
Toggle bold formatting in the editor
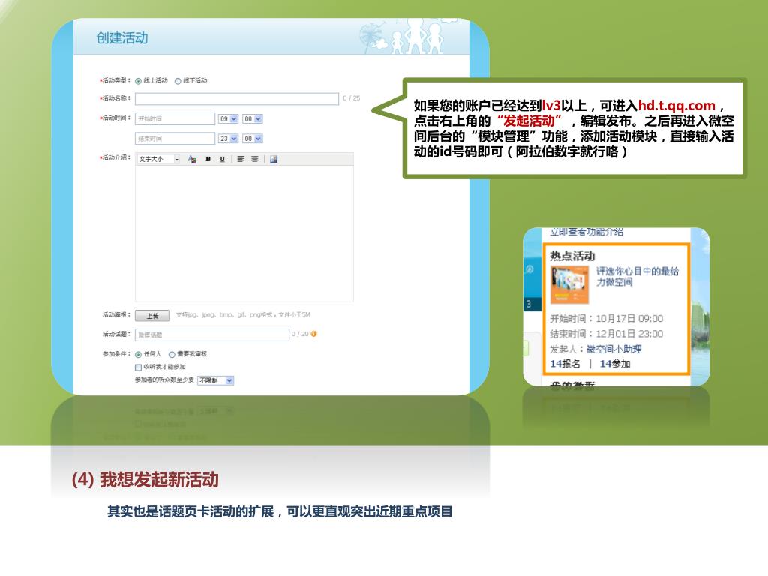click(x=208, y=159)
